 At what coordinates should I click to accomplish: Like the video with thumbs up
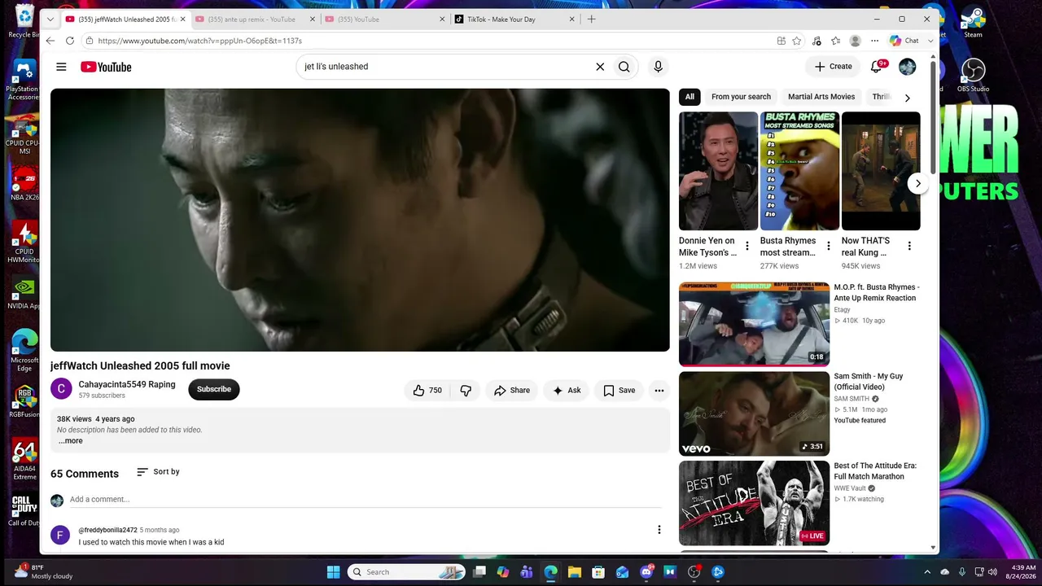pos(427,391)
